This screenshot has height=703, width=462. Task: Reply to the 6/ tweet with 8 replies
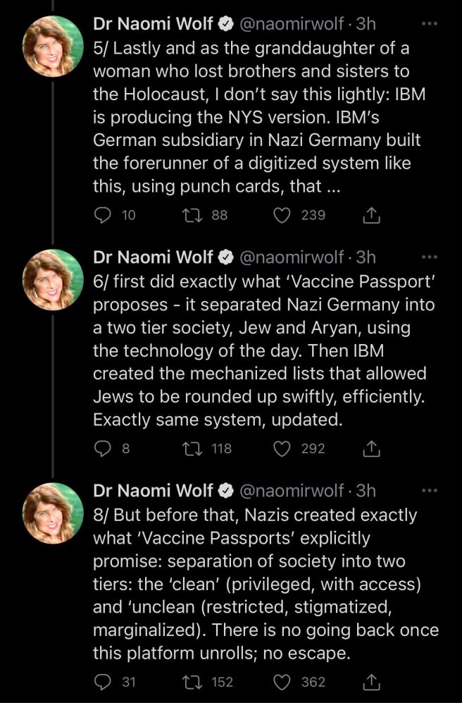click(103, 448)
